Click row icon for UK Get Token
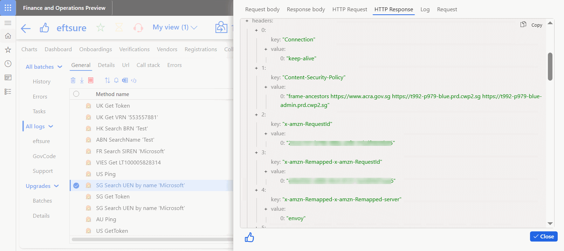Viewport: 564px width, 251px height. [x=89, y=106]
